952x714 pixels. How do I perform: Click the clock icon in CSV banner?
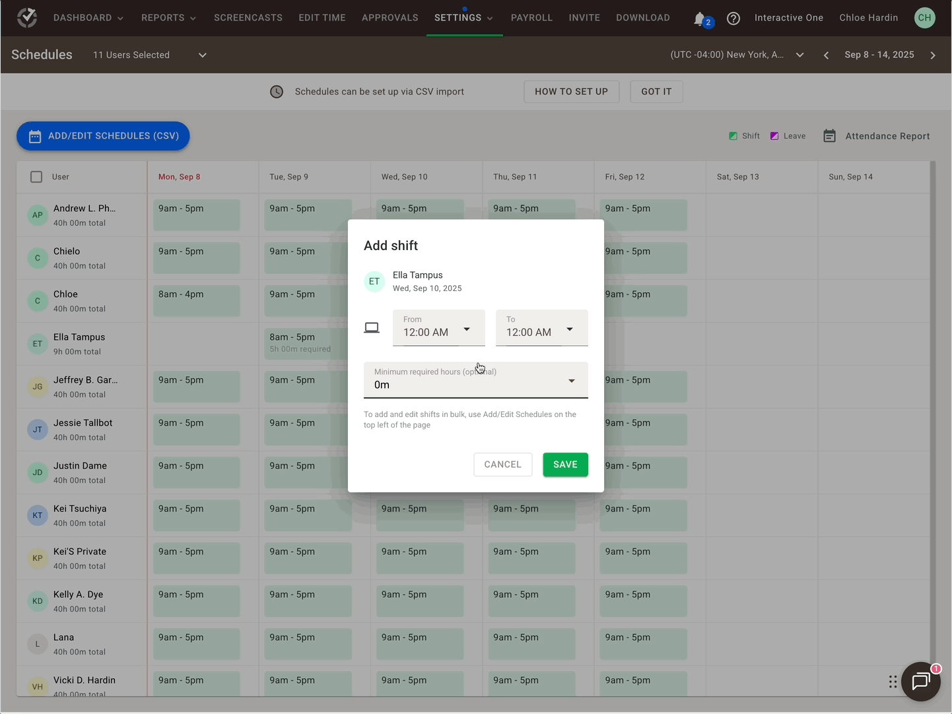[x=277, y=92]
